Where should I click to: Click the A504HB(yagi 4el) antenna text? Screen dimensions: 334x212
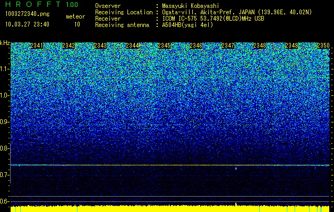(187, 25)
